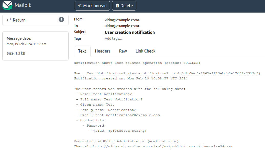Click the Mailpit envelope logo
Screen dimensions: 265x165
point(7,5)
